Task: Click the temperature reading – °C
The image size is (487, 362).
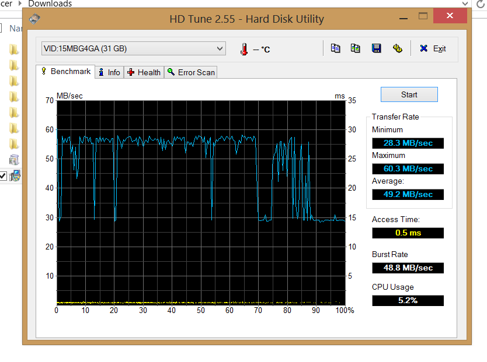Action: (x=262, y=50)
